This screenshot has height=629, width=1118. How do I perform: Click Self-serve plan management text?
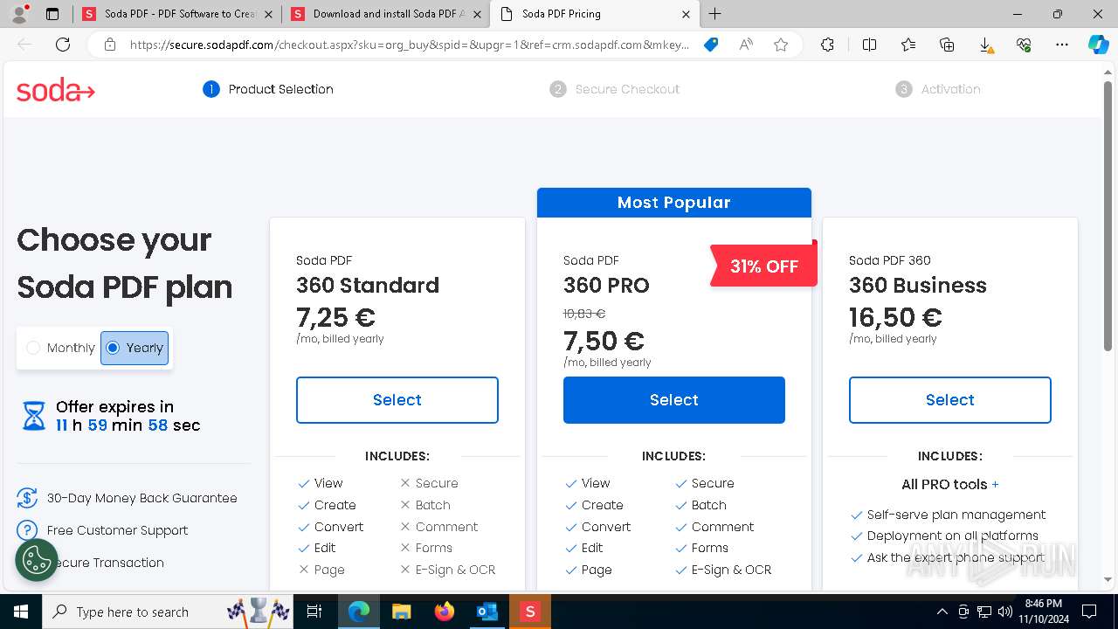pos(956,515)
